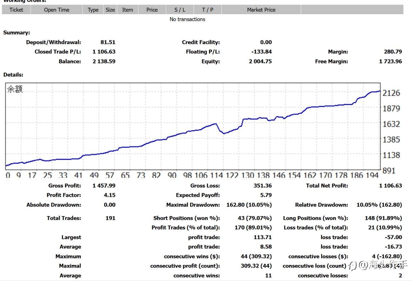Image resolution: width=412 pixels, height=281 pixels.
Task: Click the Maximal Drawdown value 162.80 (10.05%)
Action: (249, 205)
